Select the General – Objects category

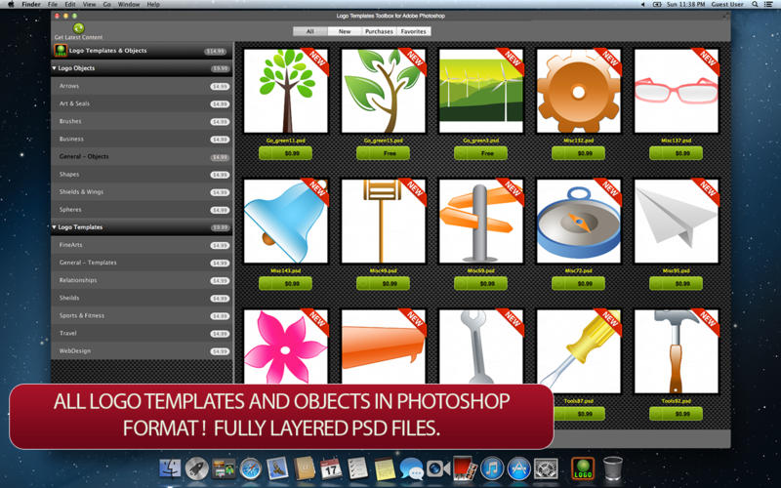click(x=142, y=156)
